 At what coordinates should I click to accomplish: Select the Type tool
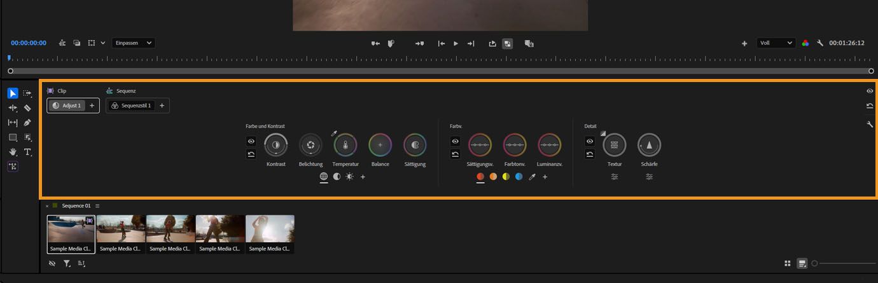click(27, 152)
